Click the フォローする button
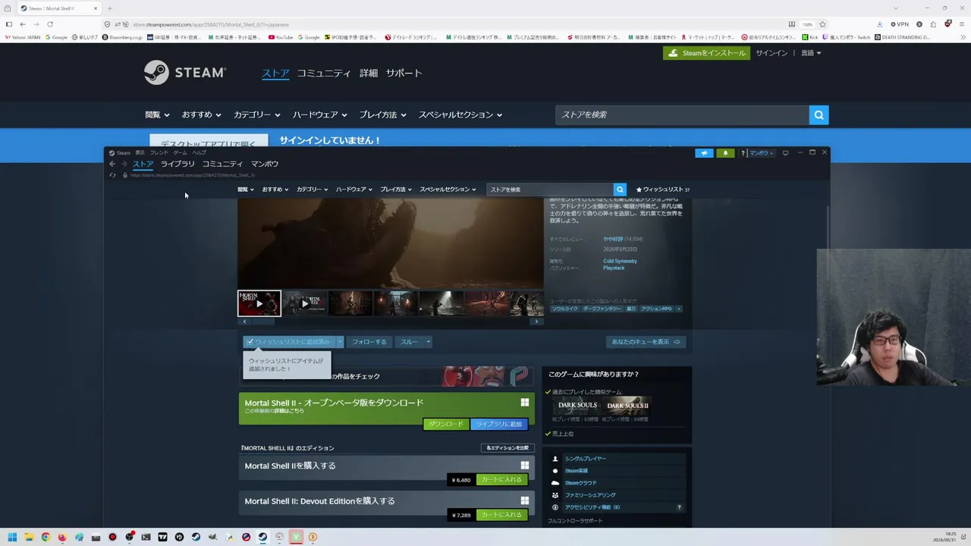The image size is (971, 546). (x=369, y=342)
